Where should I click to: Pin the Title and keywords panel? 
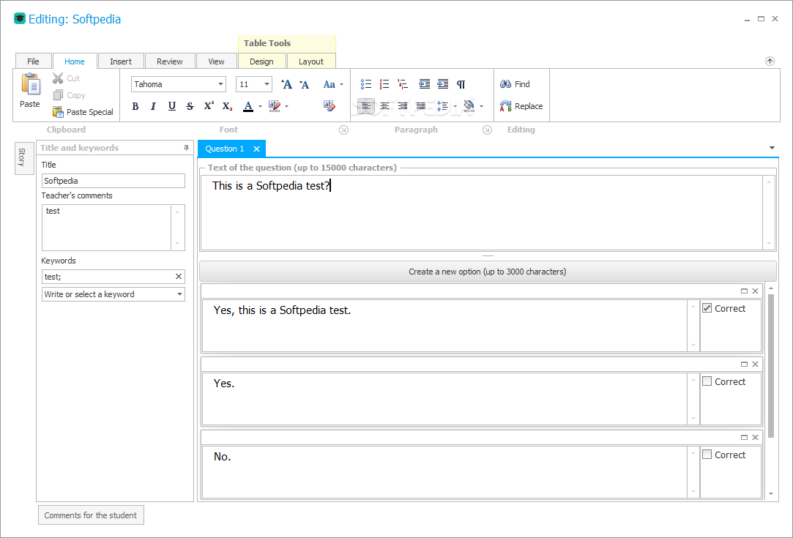click(186, 148)
